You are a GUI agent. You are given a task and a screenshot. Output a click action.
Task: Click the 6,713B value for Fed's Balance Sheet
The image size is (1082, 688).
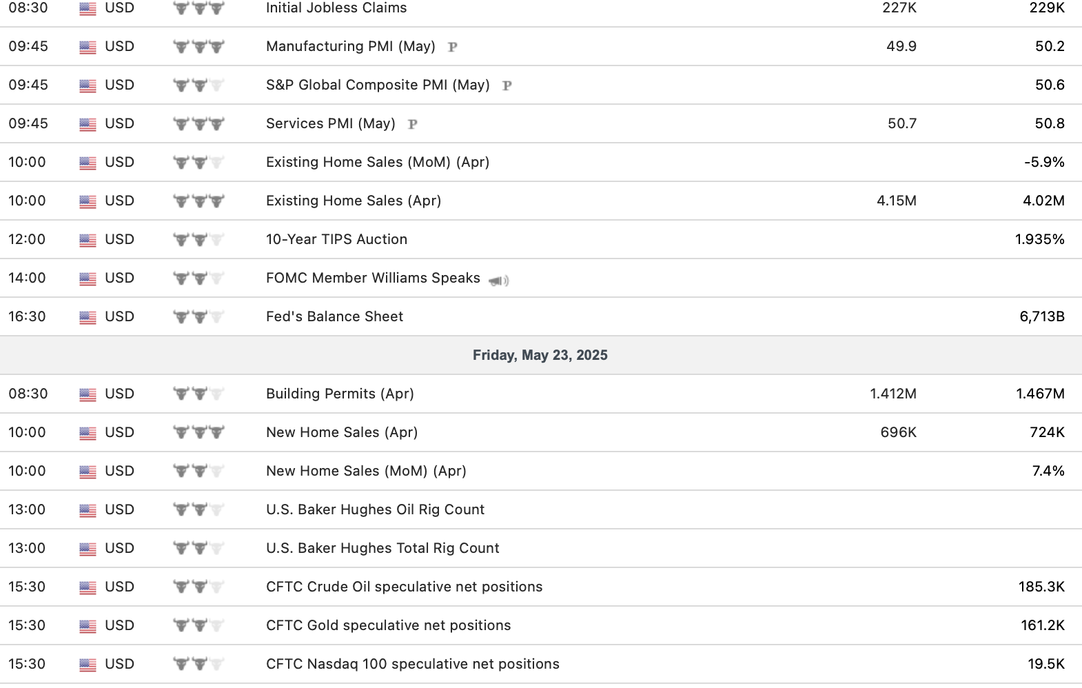pyautogui.click(x=1041, y=316)
